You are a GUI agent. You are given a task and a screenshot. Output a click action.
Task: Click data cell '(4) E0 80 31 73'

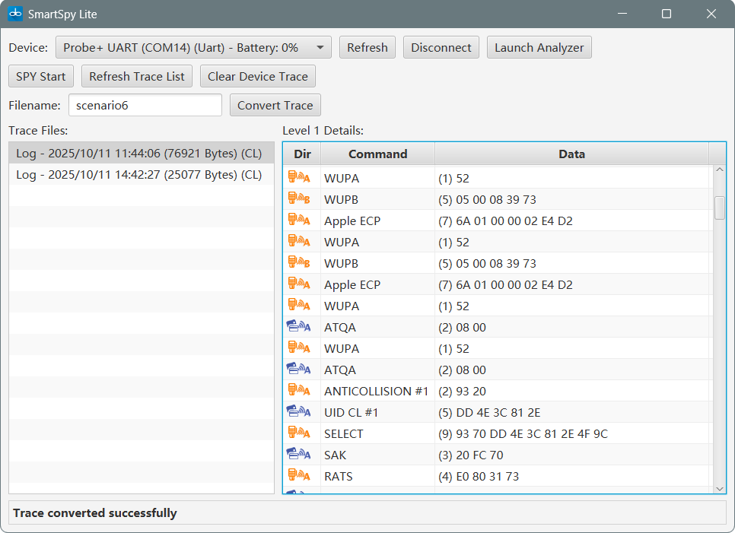coord(571,476)
